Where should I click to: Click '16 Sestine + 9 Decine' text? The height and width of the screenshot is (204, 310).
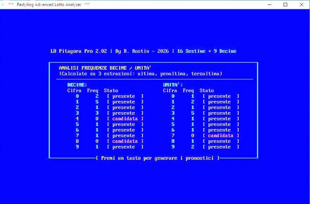pos(207,51)
